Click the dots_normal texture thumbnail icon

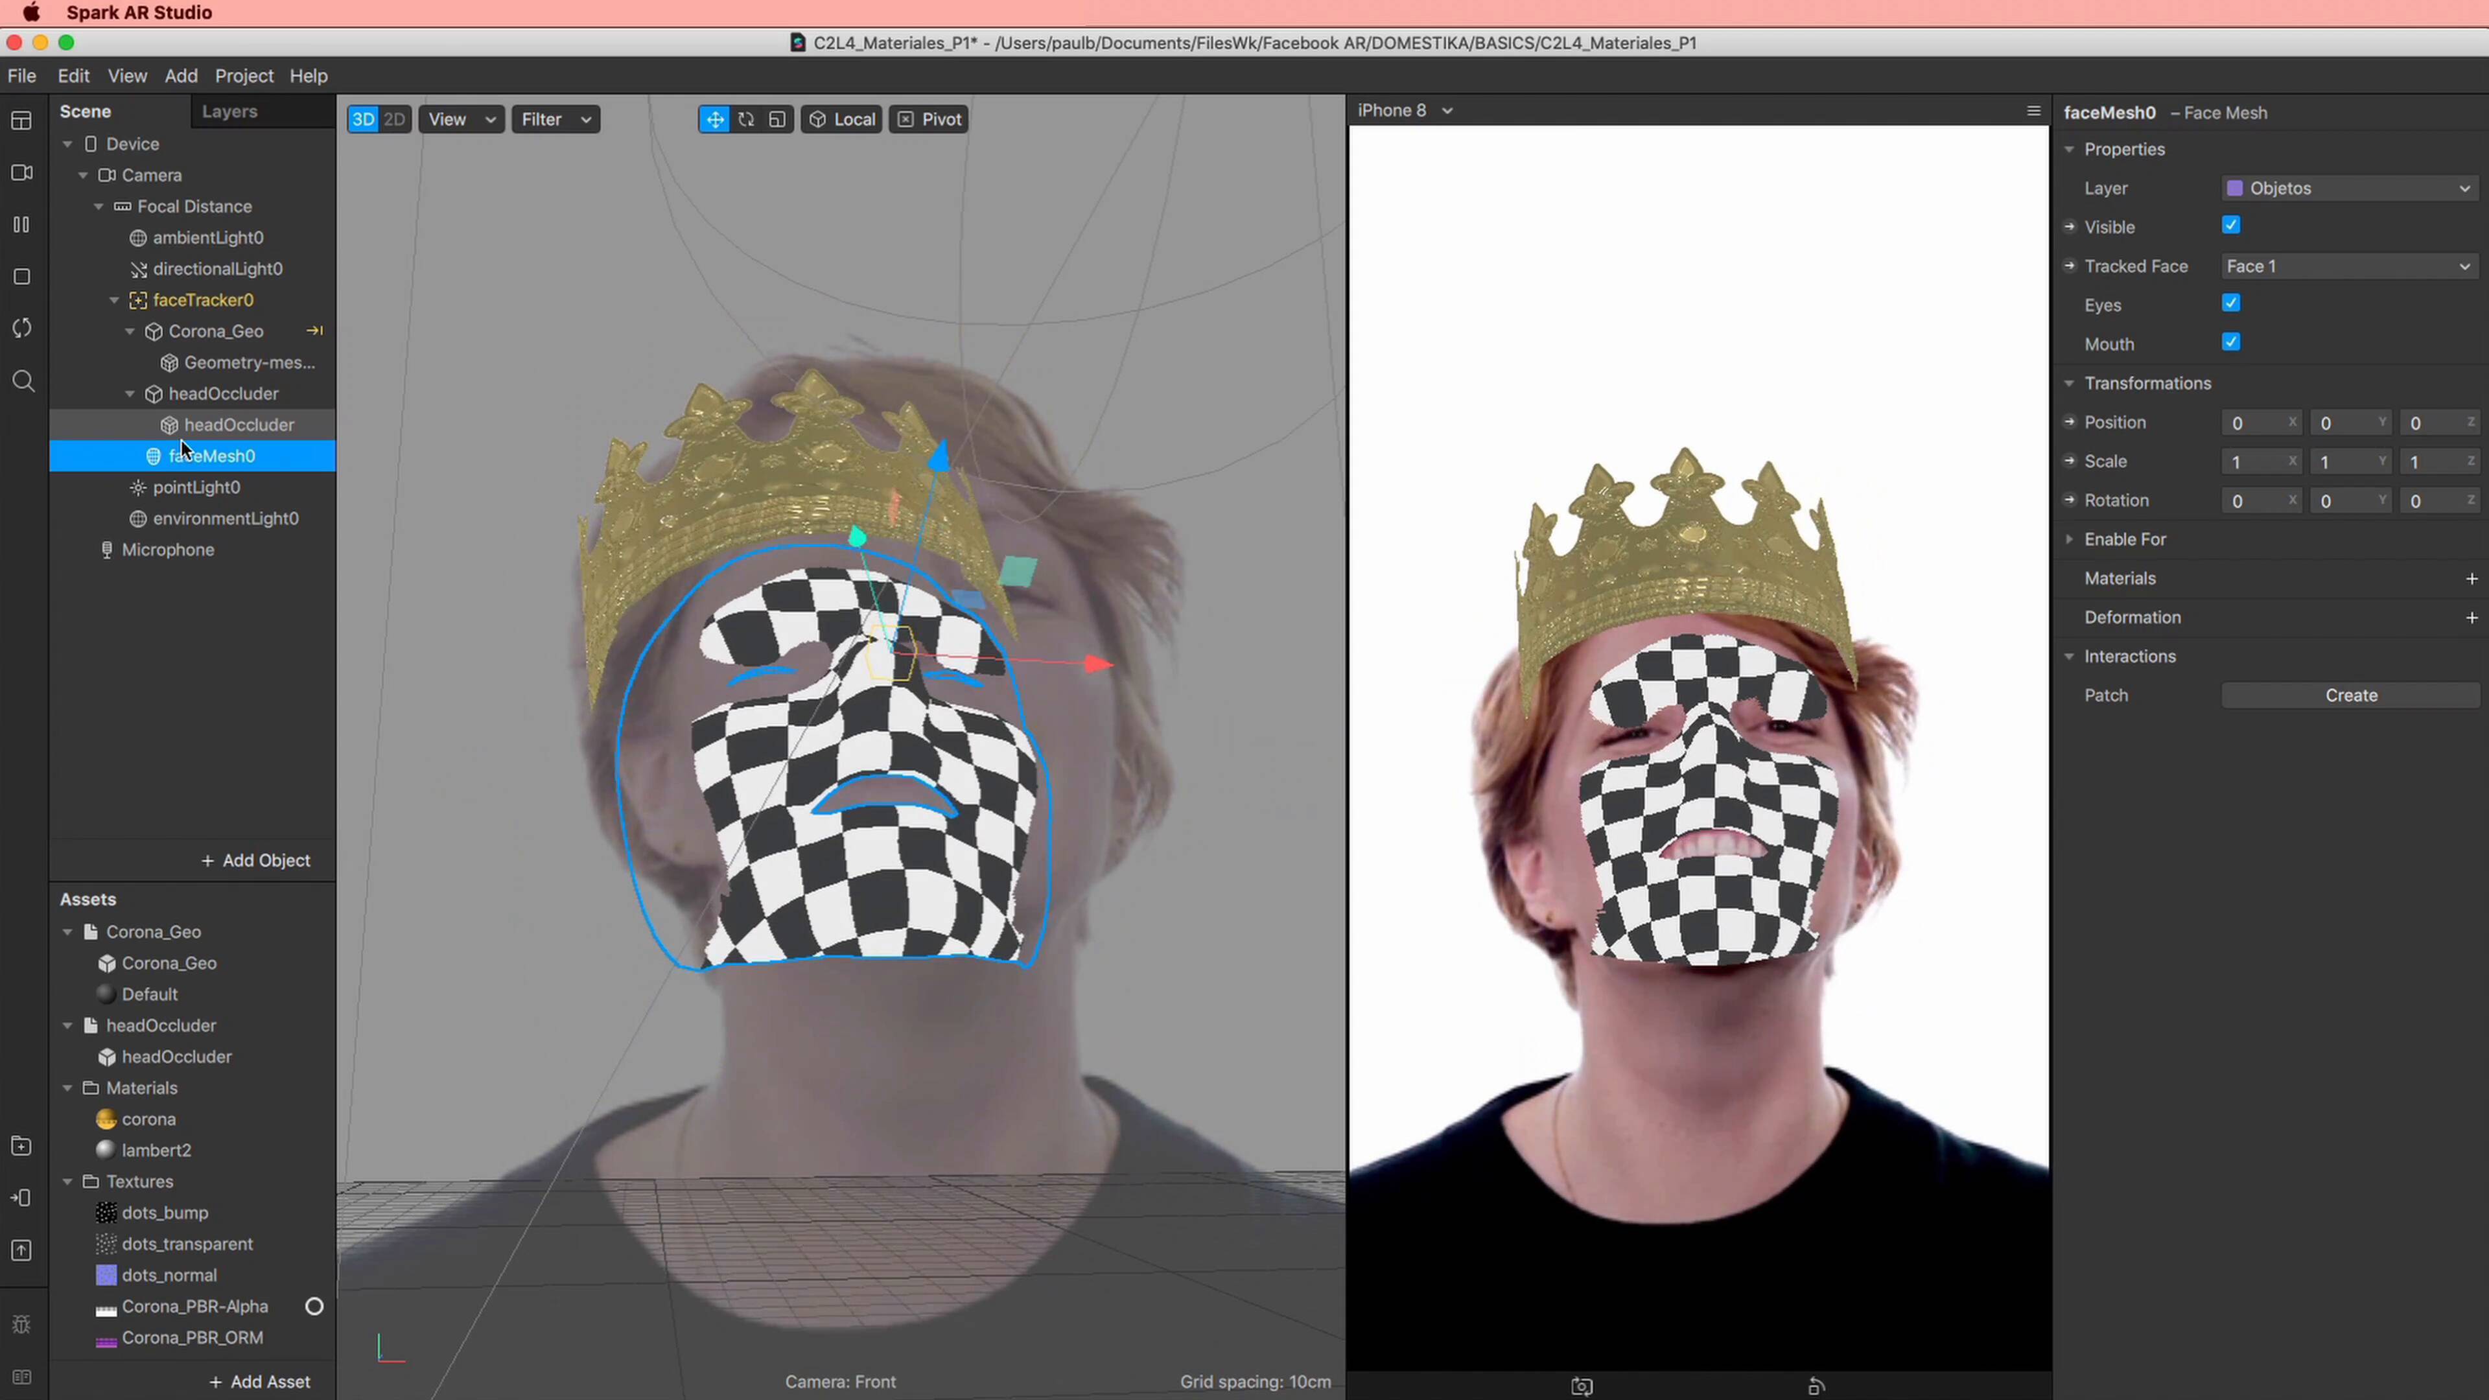(x=106, y=1276)
